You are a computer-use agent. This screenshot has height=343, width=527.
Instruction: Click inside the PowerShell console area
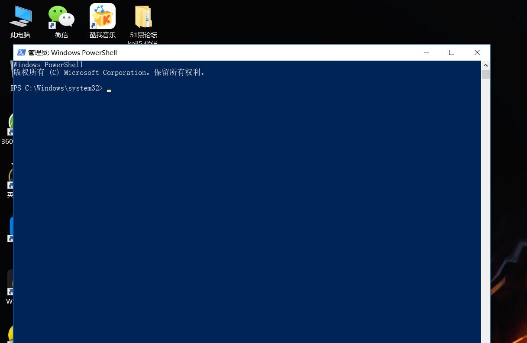[247, 195]
